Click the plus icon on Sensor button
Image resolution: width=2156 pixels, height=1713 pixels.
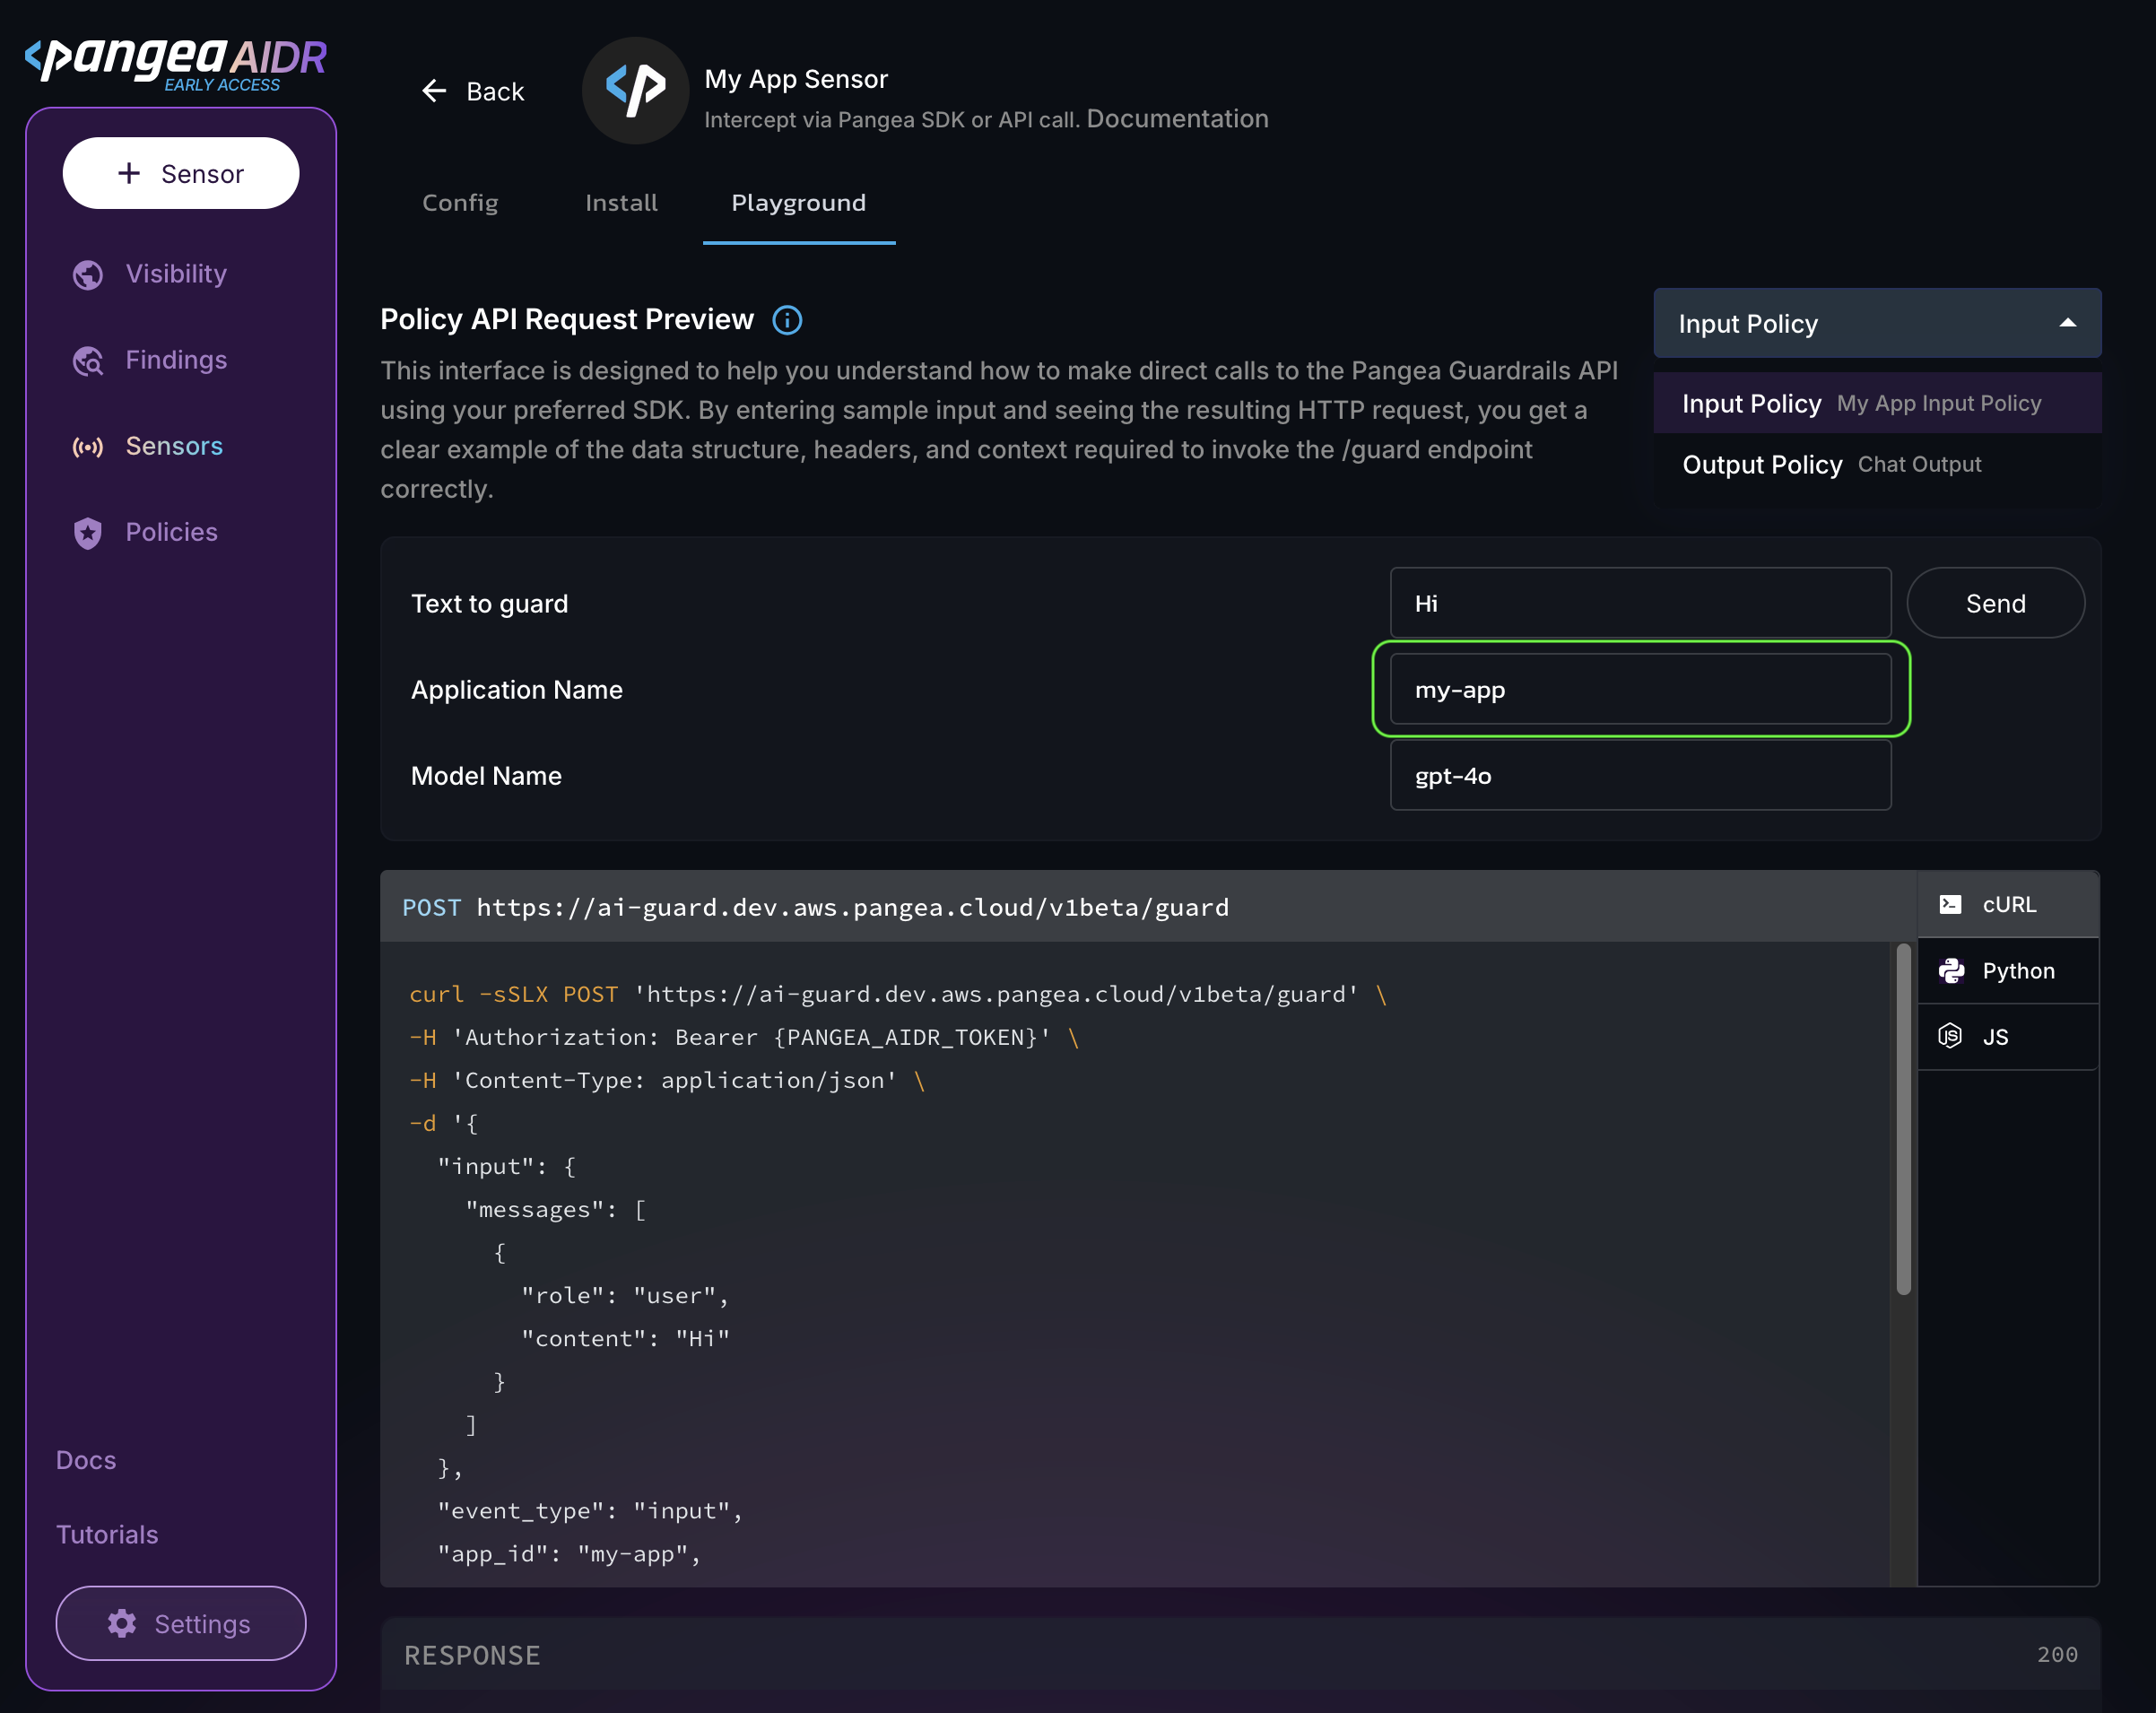point(129,173)
